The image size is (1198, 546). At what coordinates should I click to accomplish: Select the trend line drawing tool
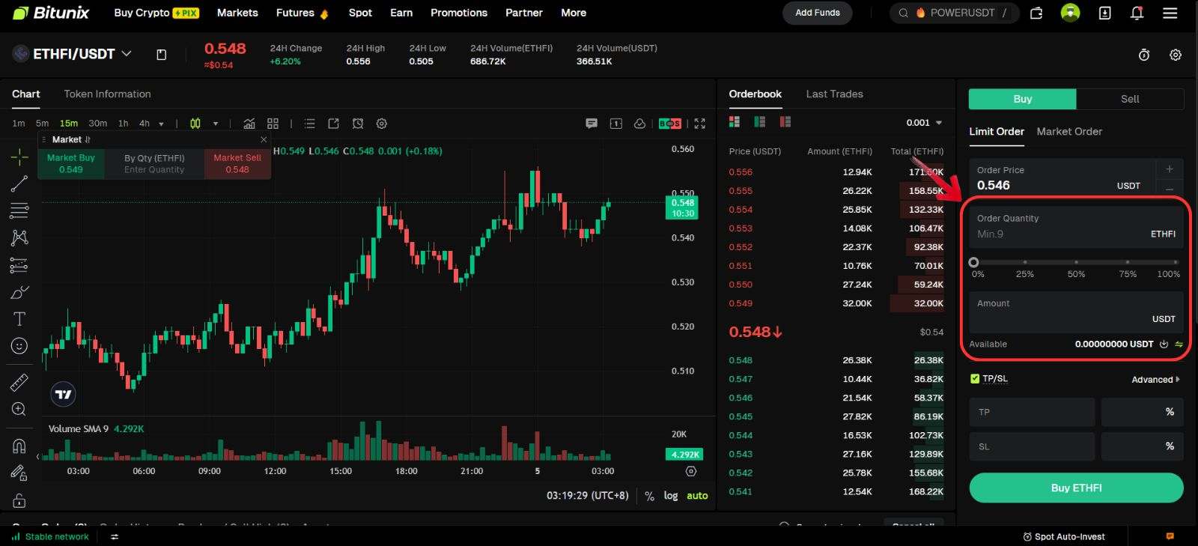click(x=19, y=183)
